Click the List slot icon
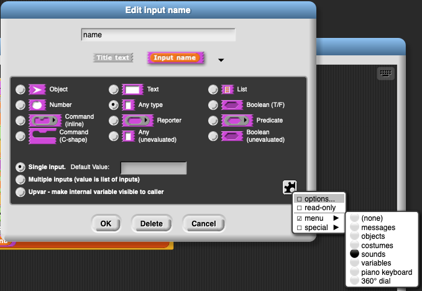Screen dimensions: 422x291 pyautogui.click(x=227, y=90)
